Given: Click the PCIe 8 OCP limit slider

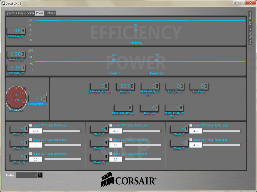Looking at the screenshot, I should (142, 159).
